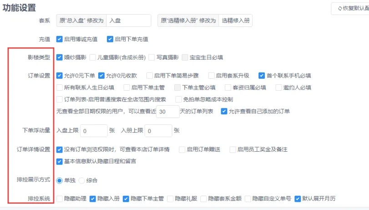Image resolution: width=369 pixels, height=210 pixels.
Task: Uncheck 允许0元下单 option
Action: pyautogui.click(x=60, y=76)
